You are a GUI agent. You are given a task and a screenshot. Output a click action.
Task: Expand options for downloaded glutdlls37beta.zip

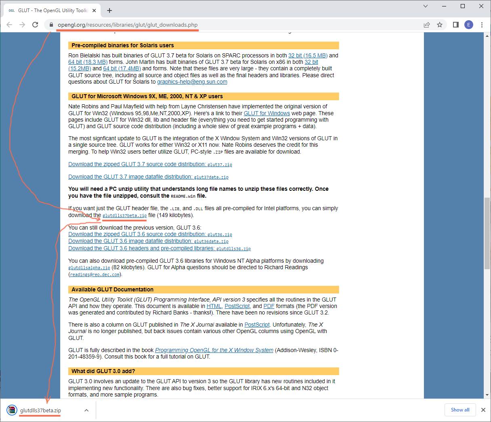click(86, 410)
